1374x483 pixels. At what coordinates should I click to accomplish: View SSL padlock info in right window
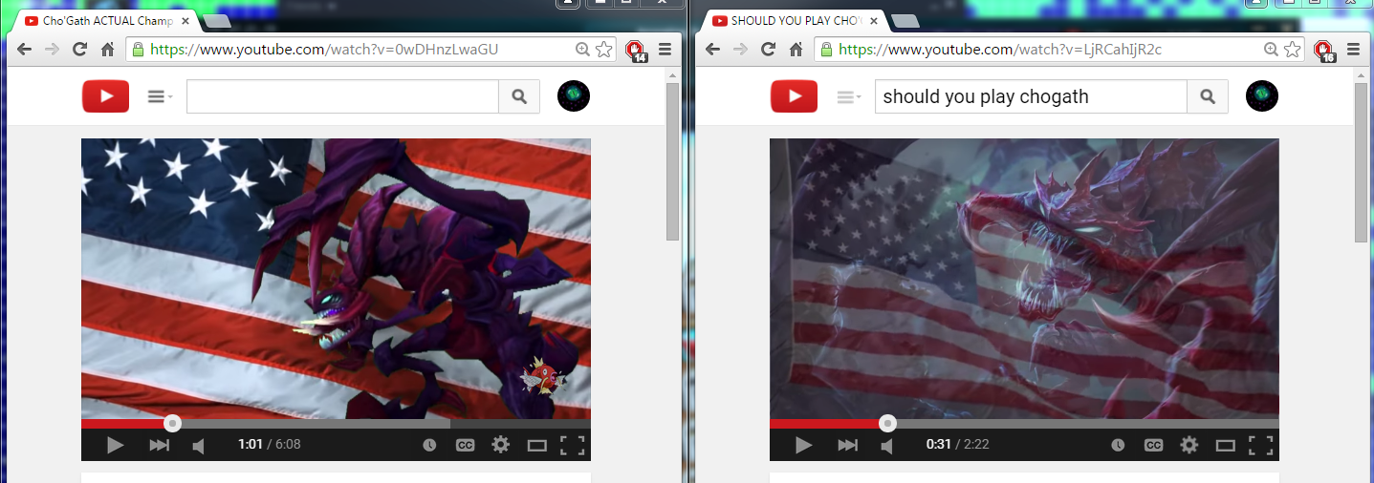[827, 50]
